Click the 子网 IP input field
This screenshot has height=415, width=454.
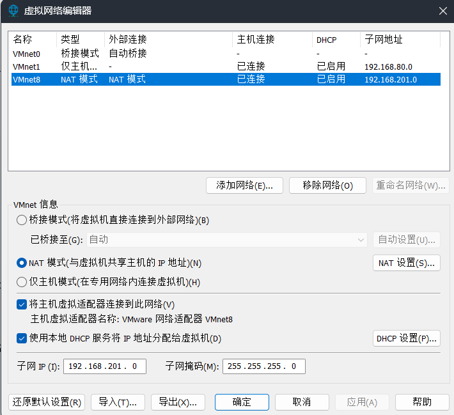coord(105,366)
